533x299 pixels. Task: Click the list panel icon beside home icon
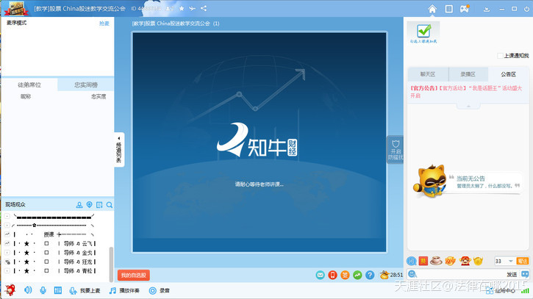[448, 9]
